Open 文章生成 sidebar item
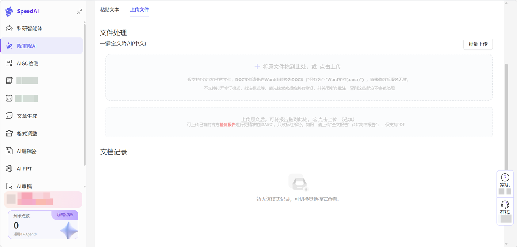 42,116
